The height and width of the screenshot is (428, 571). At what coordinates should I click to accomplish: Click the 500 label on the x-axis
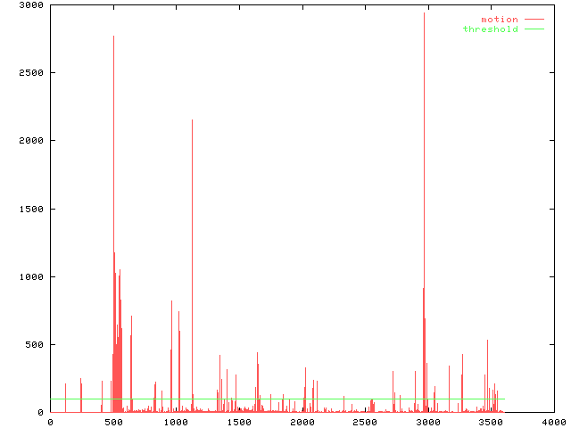(x=113, y=422)
